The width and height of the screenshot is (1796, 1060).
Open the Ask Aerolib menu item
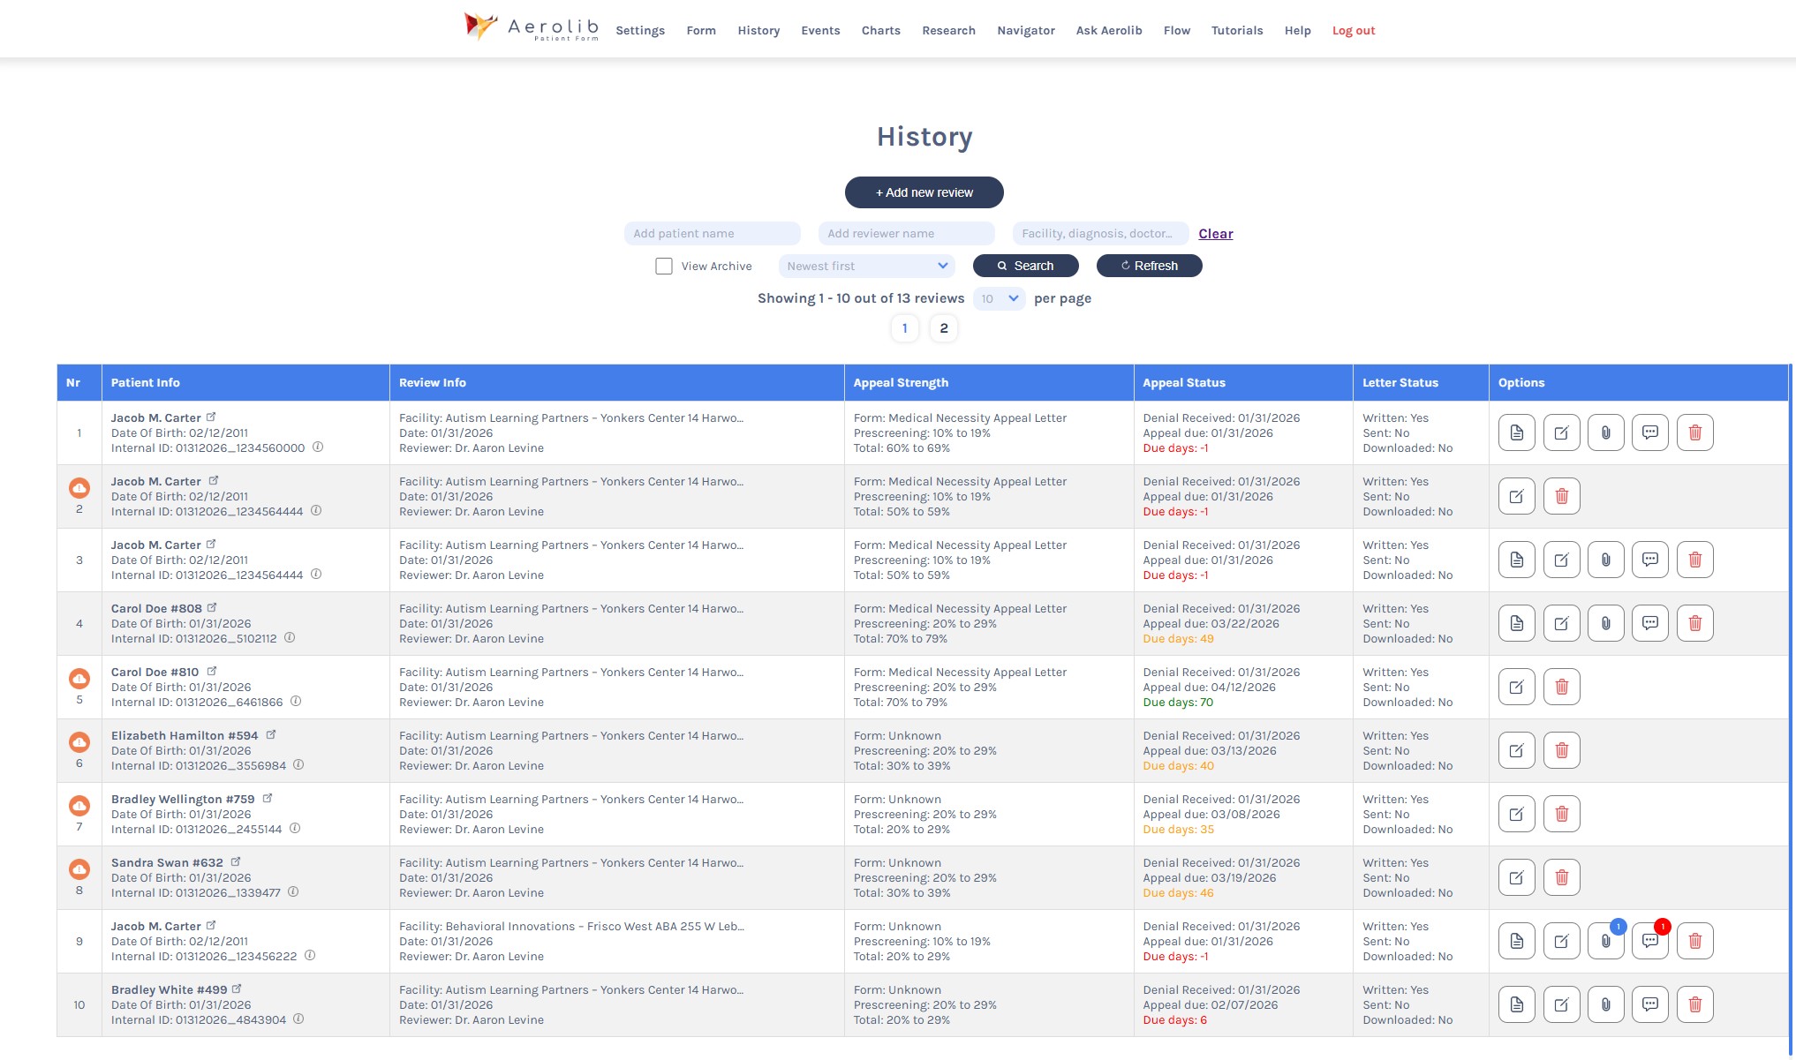pyautogui.click(x=1108, y=30)
